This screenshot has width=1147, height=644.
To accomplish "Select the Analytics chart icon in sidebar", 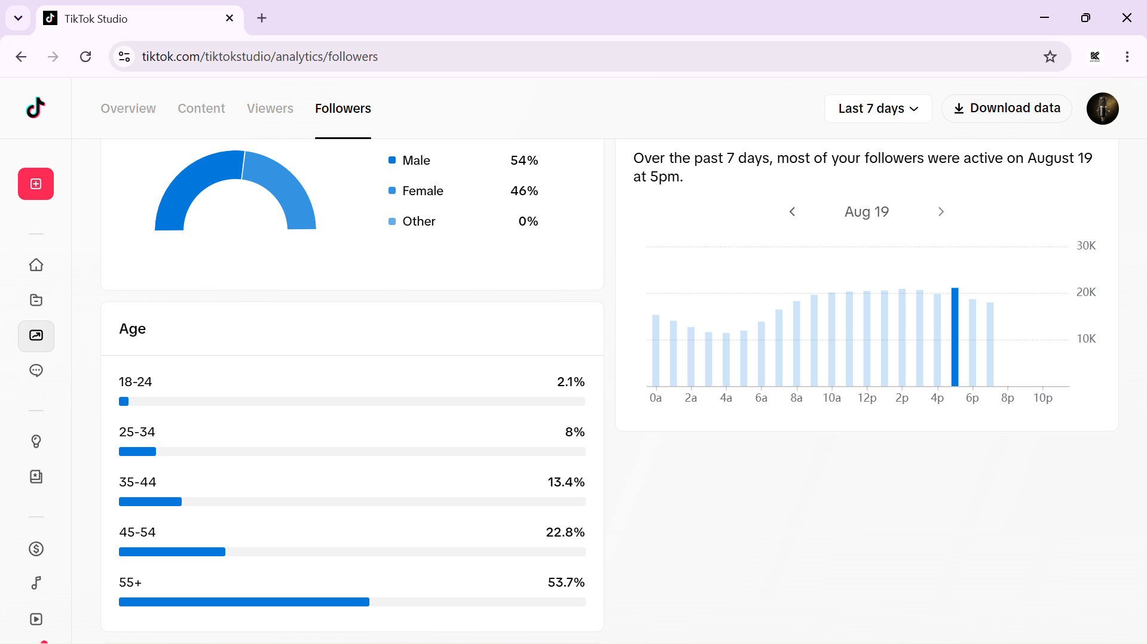I will coord(36,335).
